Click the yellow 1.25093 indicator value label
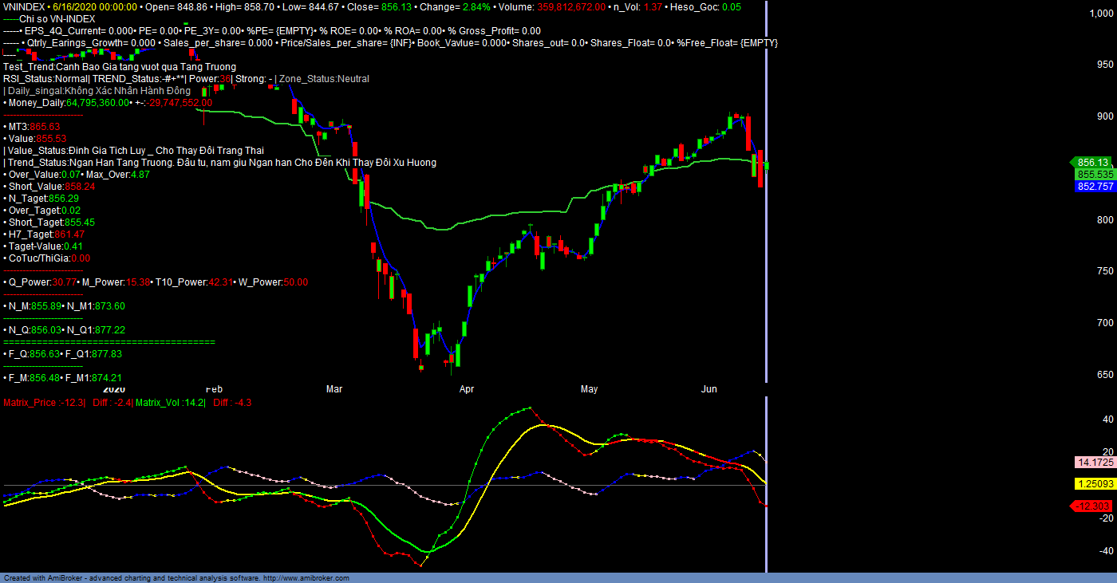This screenshot has height=583, width=1117. (1095, 484)
